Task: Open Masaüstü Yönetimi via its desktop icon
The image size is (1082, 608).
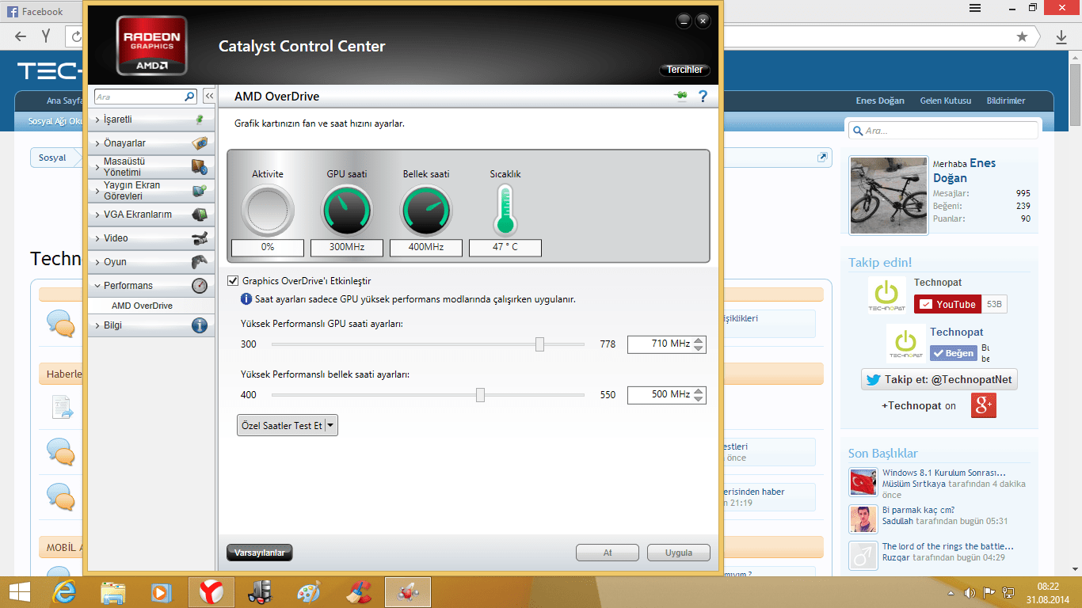Action: 200,167
